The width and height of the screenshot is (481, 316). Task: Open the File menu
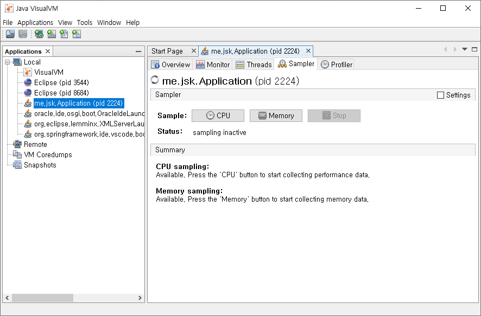click(8, 22)
